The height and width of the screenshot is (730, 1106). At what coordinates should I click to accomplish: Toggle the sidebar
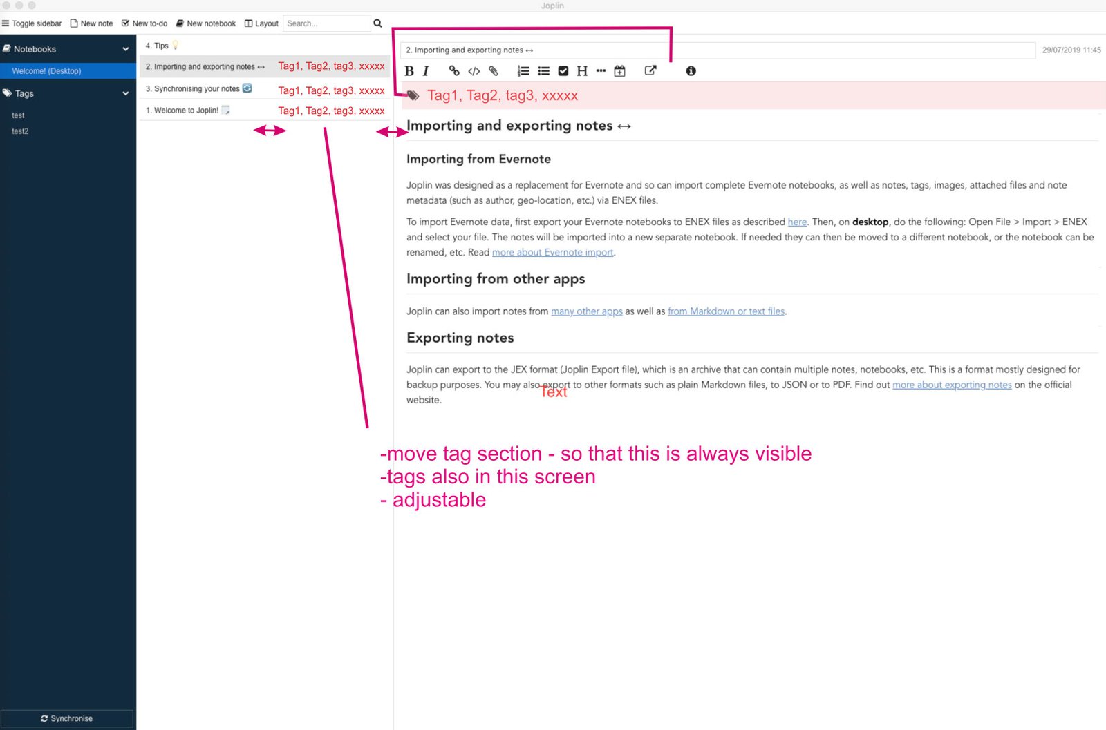click(x=32, y=23)
